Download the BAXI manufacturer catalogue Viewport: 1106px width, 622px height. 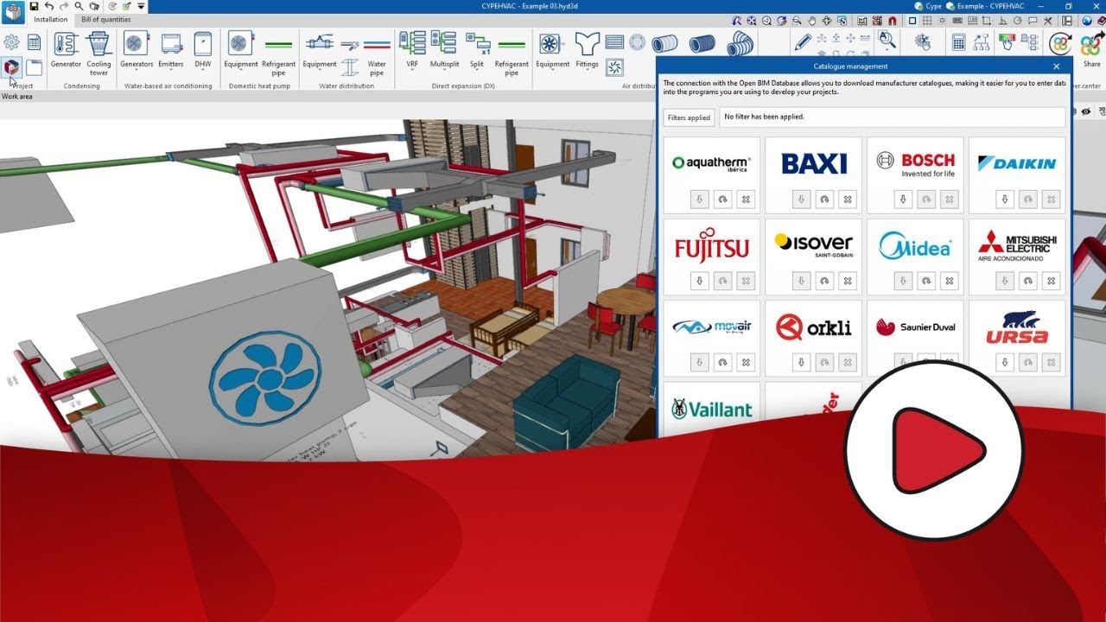coord(801,199)
